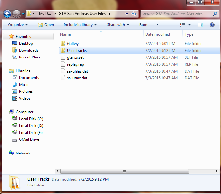Refresh the folder view
The width and height of the screenshot is (221, 194).
134,14
